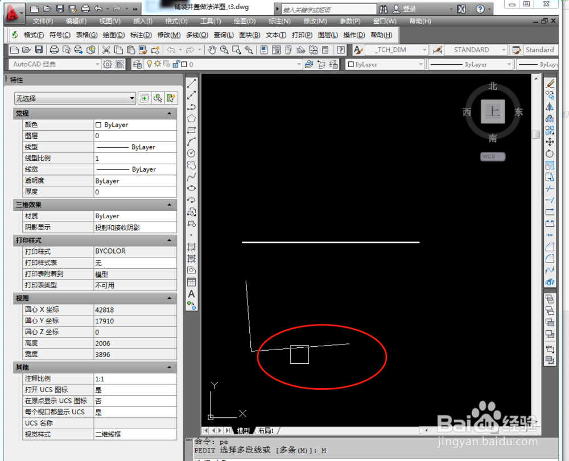Select the Circle draw tool

click(191, 153)
